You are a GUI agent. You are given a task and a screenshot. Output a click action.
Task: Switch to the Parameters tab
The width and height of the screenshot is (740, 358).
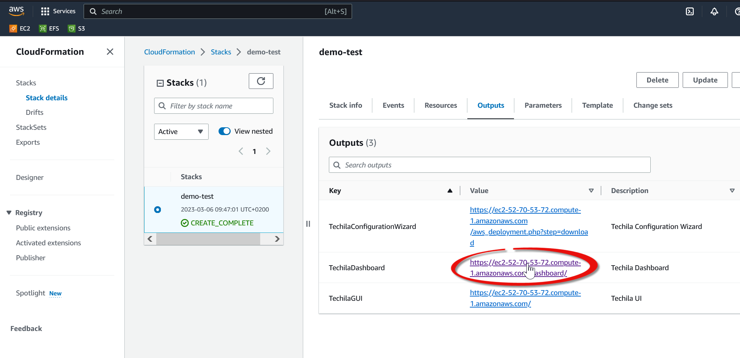coord(543,105)
